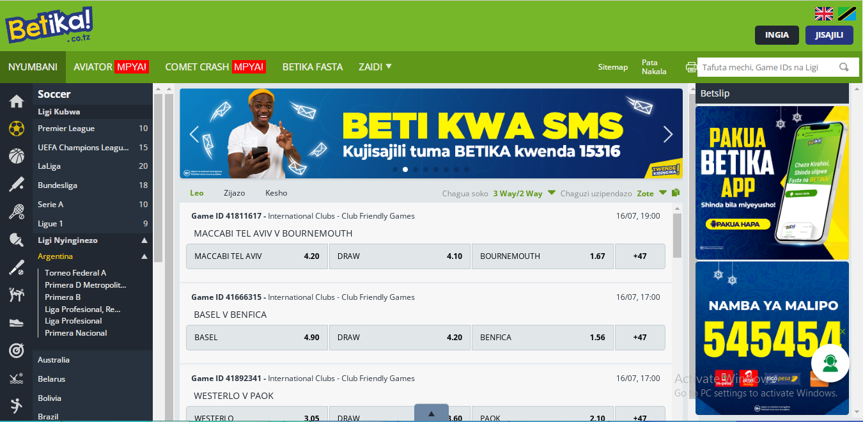Open the BETIKA FASTA menu item

click(313, 67)
